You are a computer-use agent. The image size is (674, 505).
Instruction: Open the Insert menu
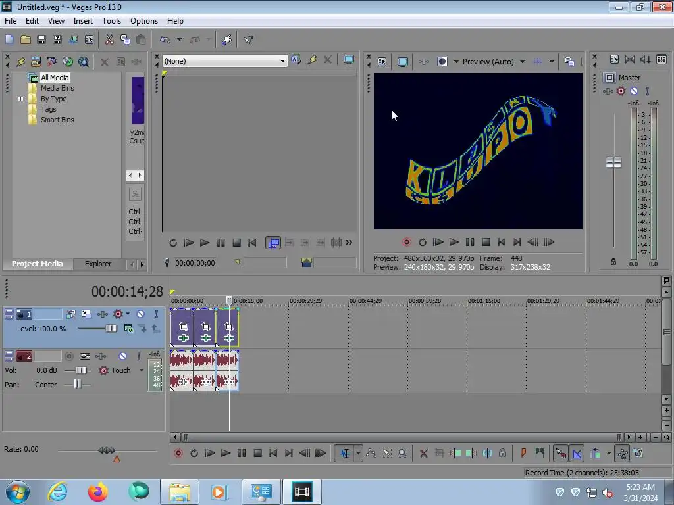point(83,20)
